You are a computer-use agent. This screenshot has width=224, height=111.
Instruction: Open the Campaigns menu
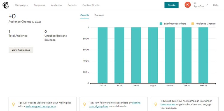[21, 5]
